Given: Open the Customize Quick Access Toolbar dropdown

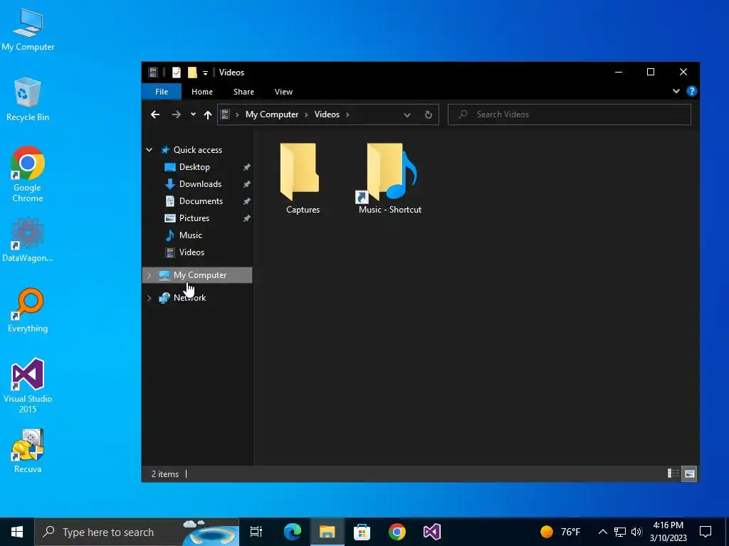Looking at the screenshot, I should click(205, 73).
